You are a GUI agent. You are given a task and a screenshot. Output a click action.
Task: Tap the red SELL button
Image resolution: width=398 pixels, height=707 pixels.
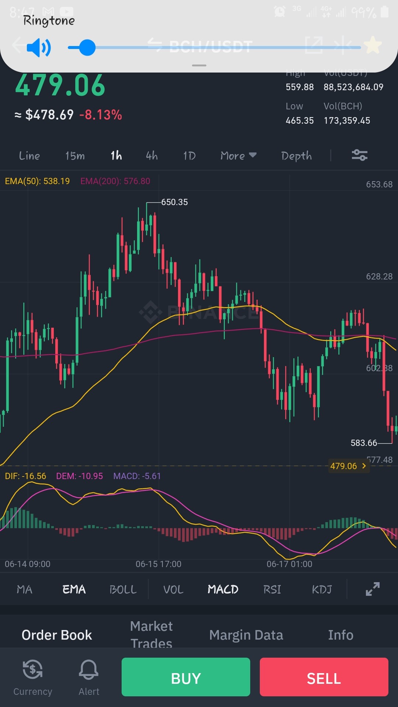click(x=324, y=677)
